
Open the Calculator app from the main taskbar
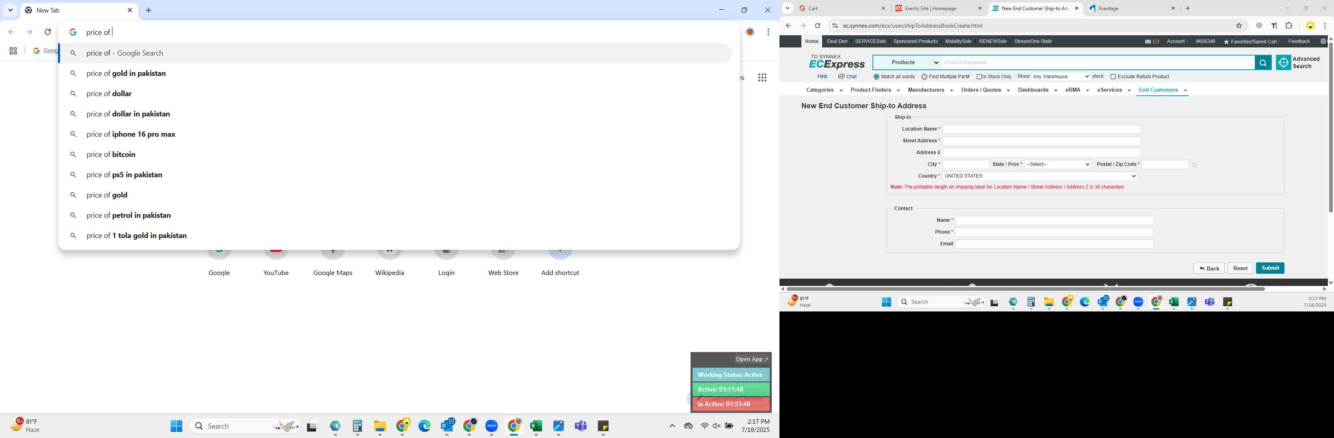(x=357, y=426)
